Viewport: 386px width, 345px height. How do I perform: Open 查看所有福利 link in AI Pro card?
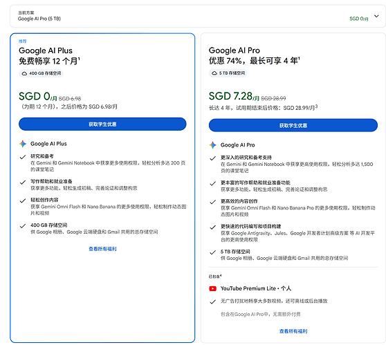pyautogui.click(x=293, y=331)
